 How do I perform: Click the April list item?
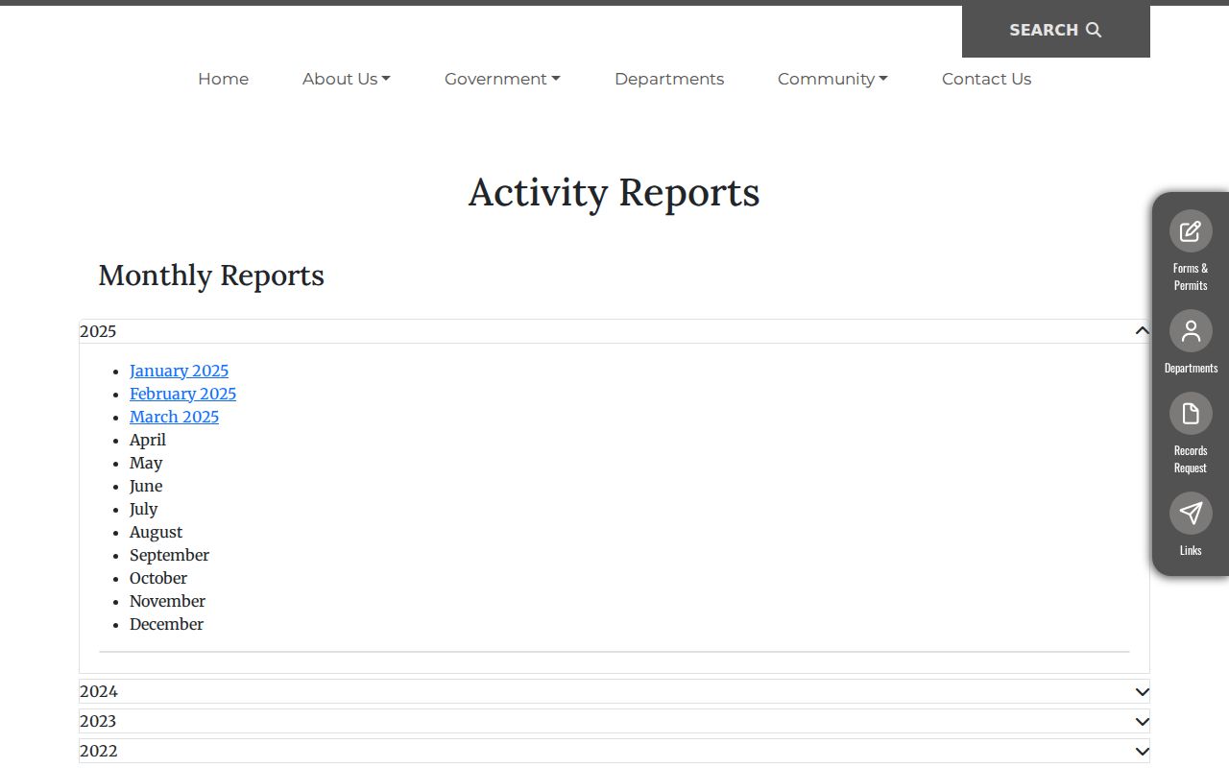(x=148, y=440)
